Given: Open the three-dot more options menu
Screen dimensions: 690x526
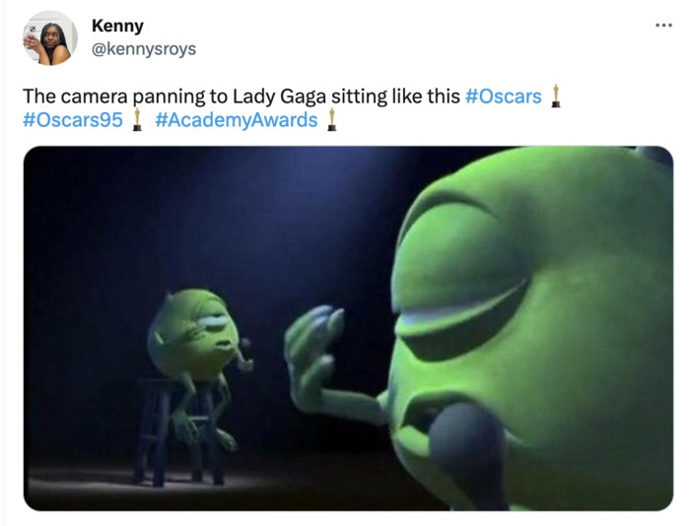Looking at the screenshot, I should 663,26.
